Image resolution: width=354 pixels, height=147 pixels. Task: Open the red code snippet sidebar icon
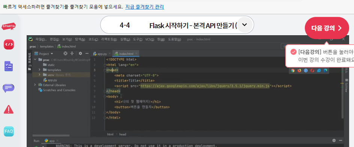9,44
